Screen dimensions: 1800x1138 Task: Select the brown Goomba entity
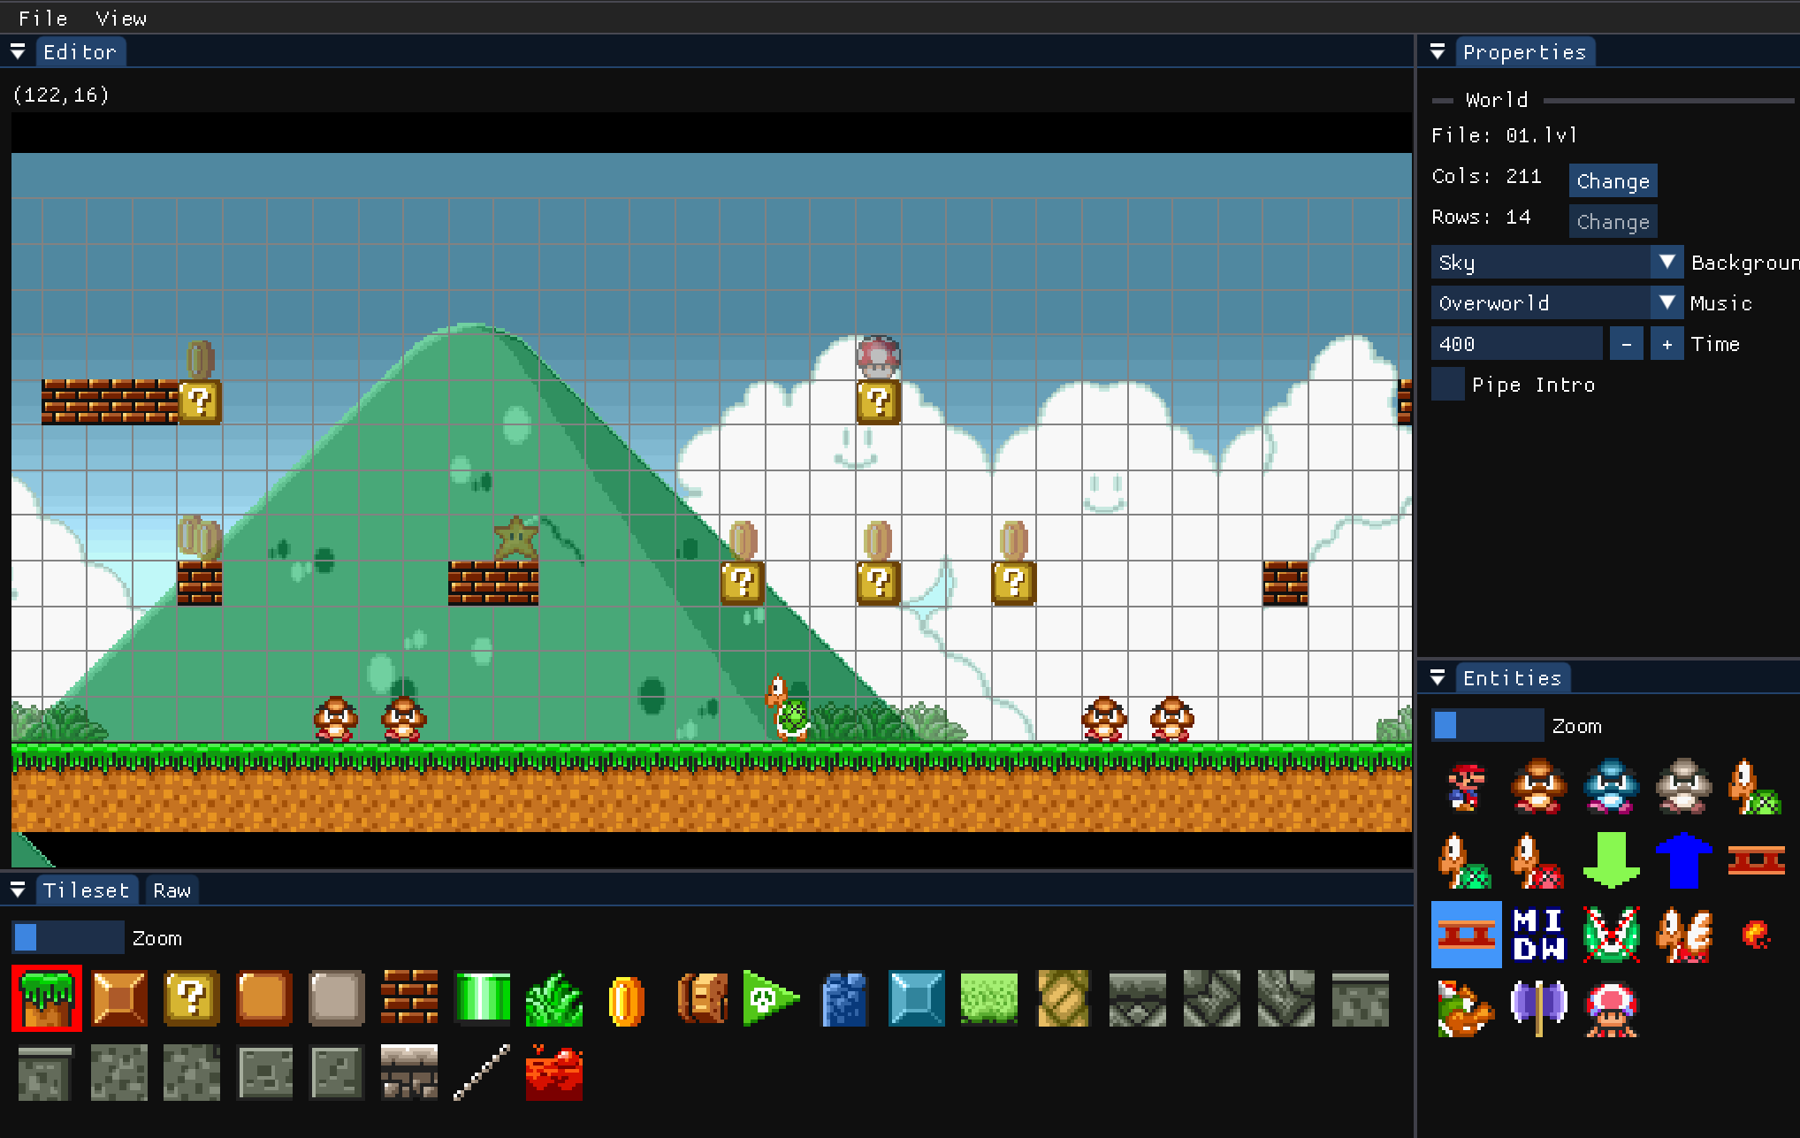pyautogui.click(x=1538, y=786)
